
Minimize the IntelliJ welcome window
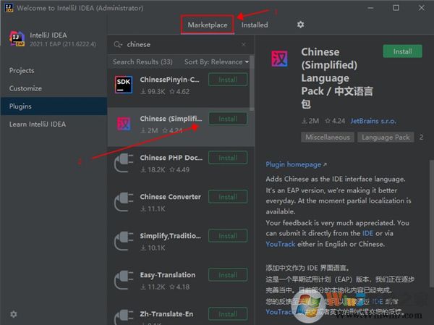click(x=370, y=8)
